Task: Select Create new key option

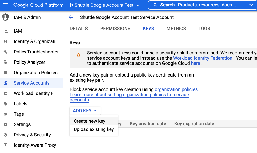Action: coord(90,121)
